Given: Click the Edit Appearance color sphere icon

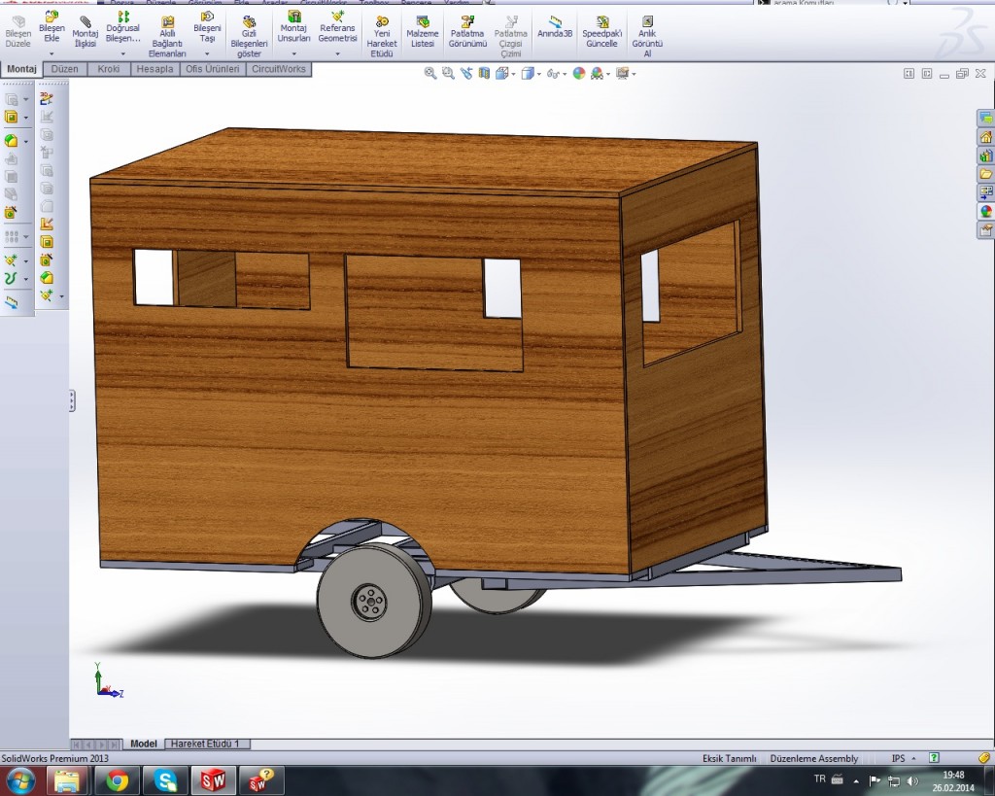Looking at the screenshot, I should click(x=579, y=73).
